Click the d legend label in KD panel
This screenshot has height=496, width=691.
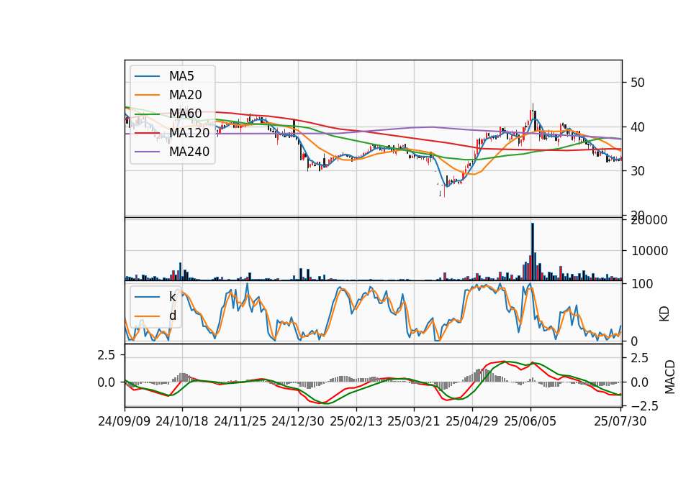(x=173, y=316)
